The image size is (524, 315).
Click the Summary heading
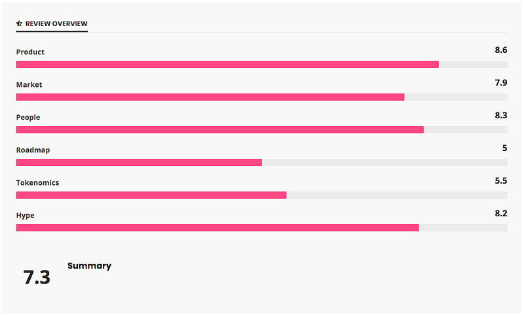tap(89, 266)
